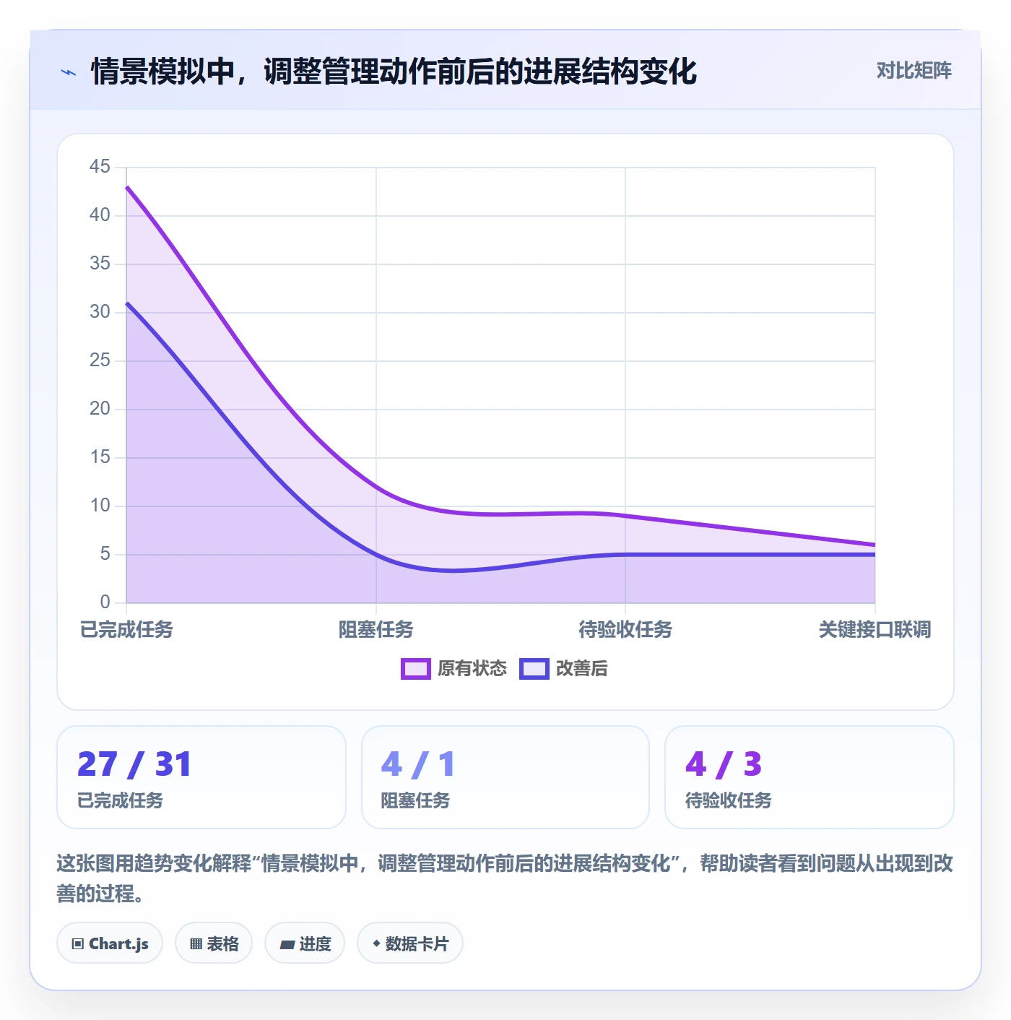1011x1020 pixels.
Task: Open the 4 / 3 待验收任务 card
Action: [810, 777]
